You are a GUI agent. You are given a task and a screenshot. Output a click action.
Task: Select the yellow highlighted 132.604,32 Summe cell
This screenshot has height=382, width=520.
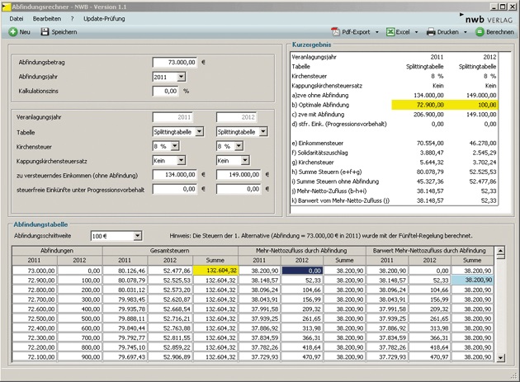217,270
